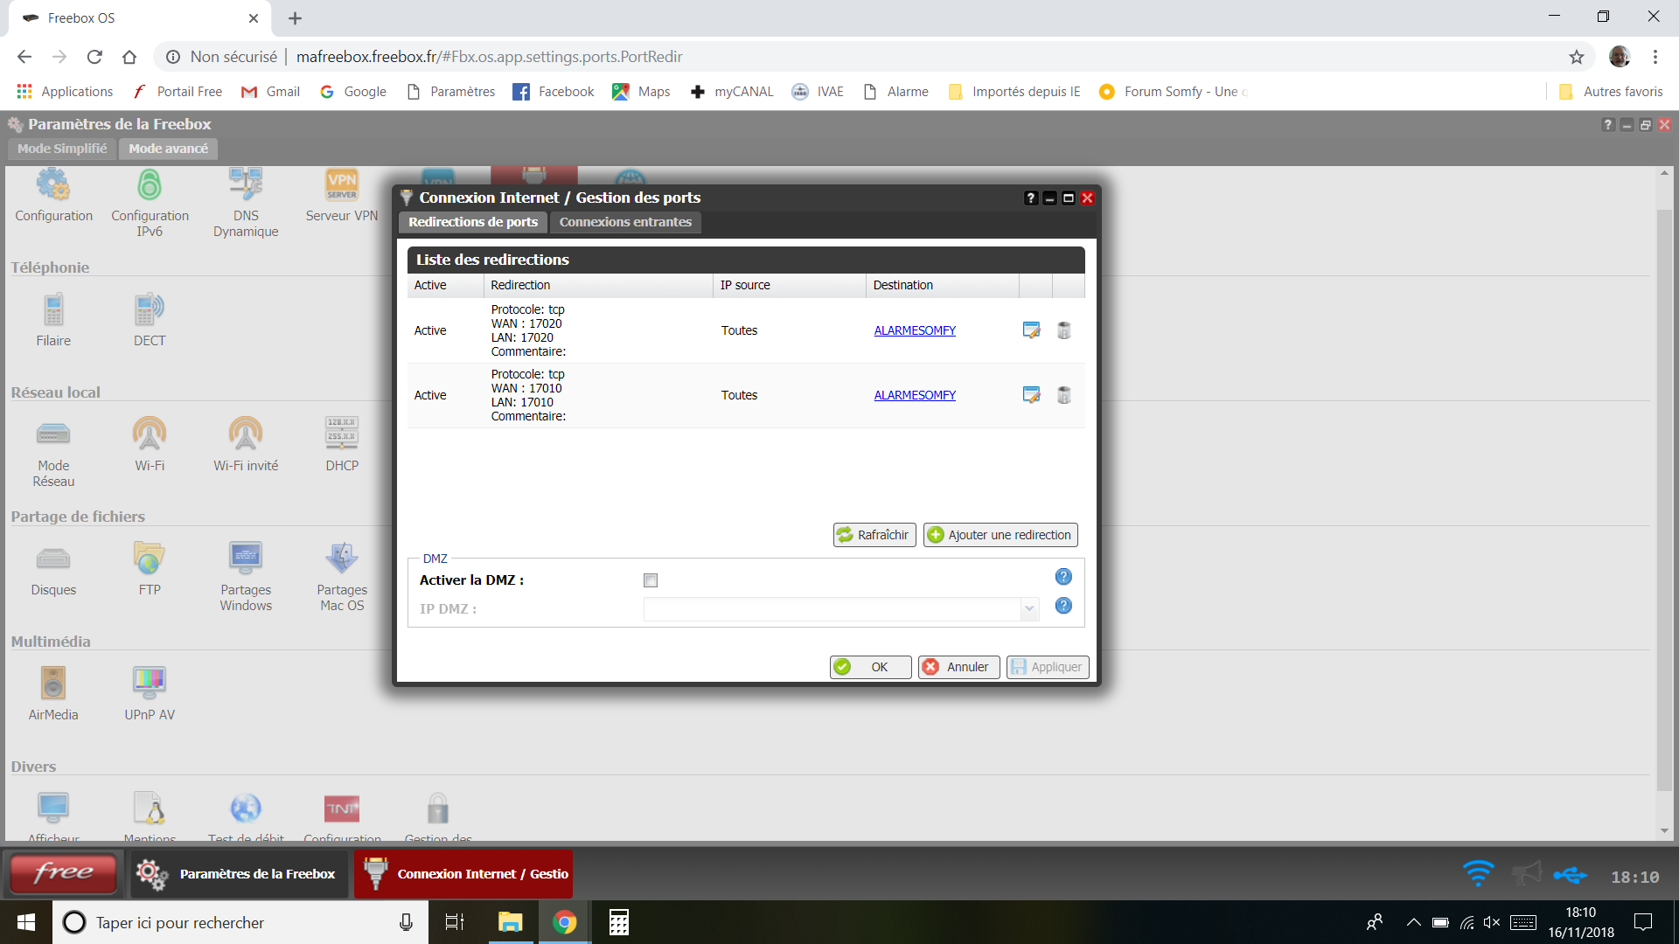Image resolution: width=1679 pixels, height=944 pixels.
Task: Select Mode Simplifié tab
Action: (x=62, y=149)
